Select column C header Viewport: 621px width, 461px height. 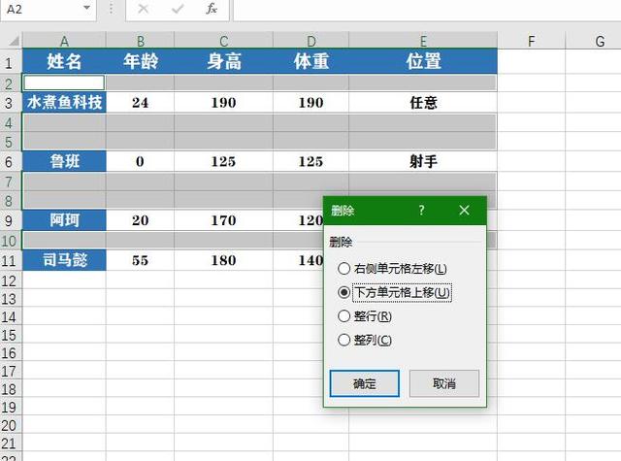[224, 41]
